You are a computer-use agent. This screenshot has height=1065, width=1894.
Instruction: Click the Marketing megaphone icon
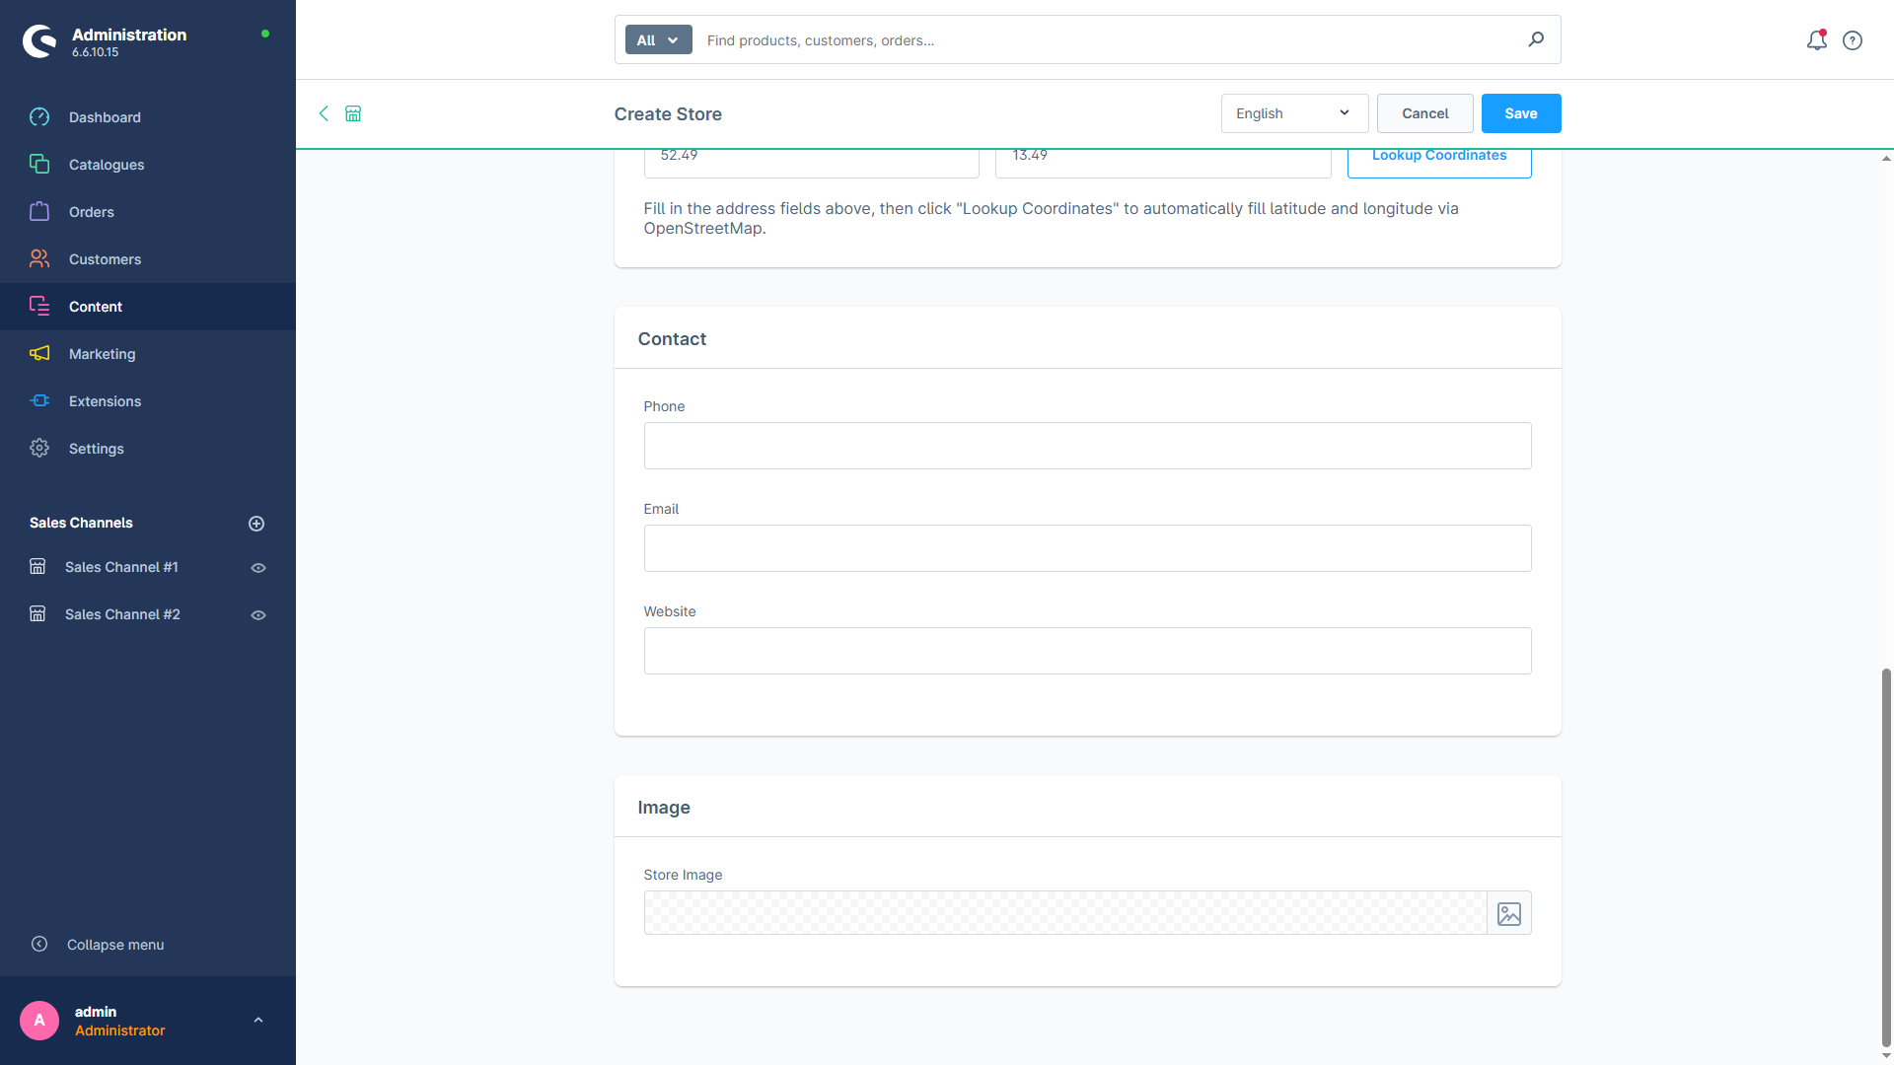tap(39, 354)
